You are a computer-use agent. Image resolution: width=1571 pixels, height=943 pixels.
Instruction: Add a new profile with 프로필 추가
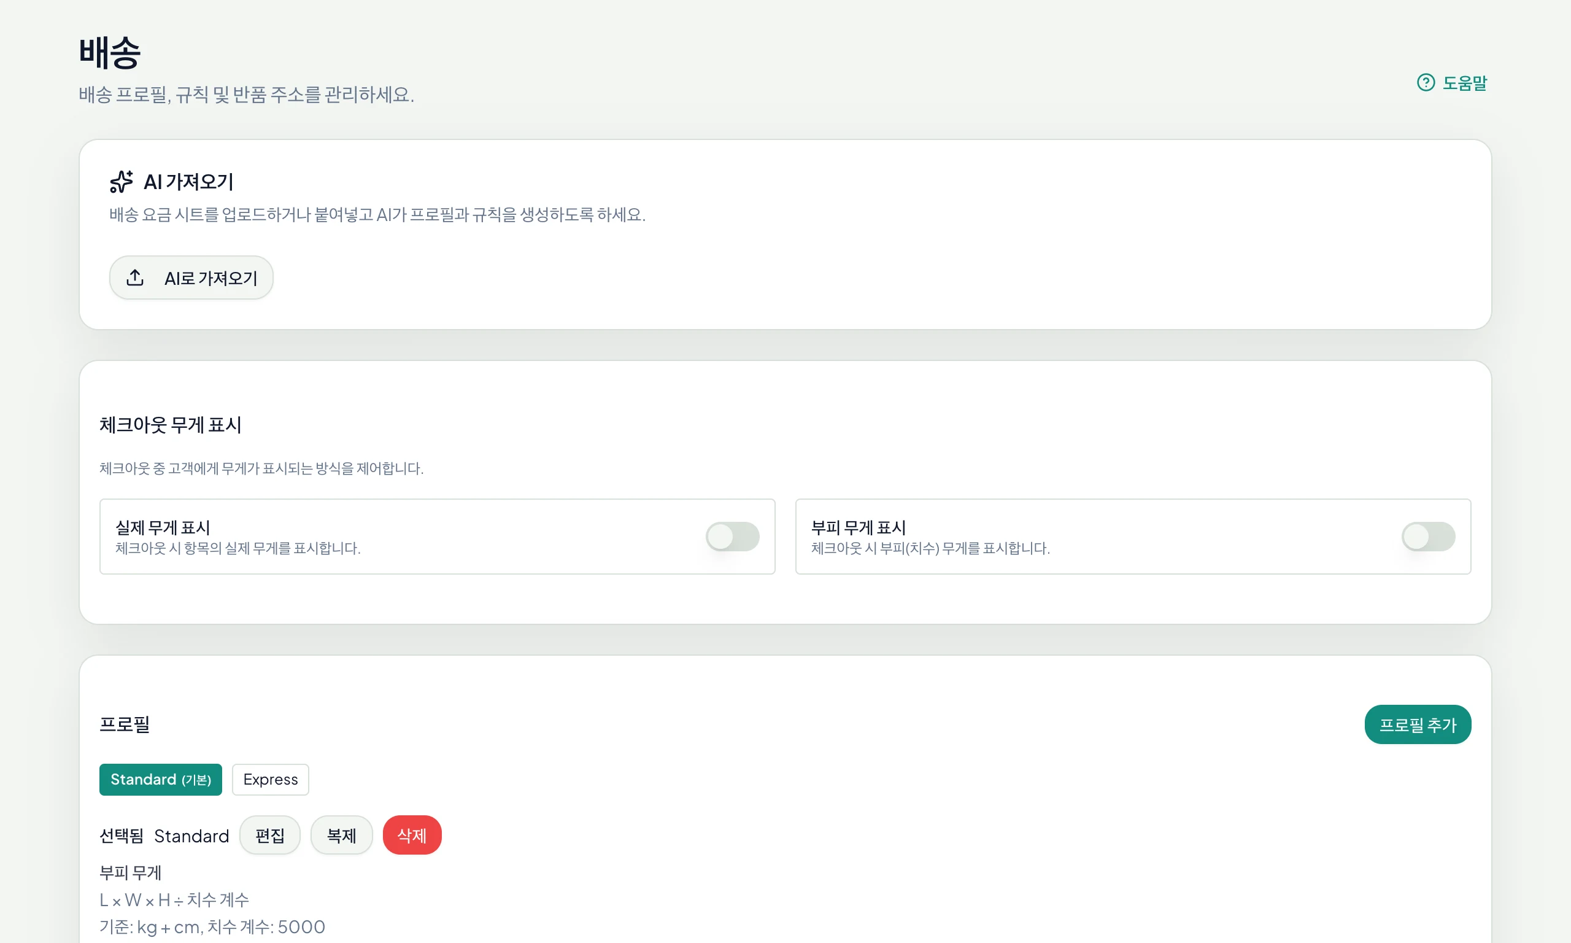click(x=1418, y=724)
